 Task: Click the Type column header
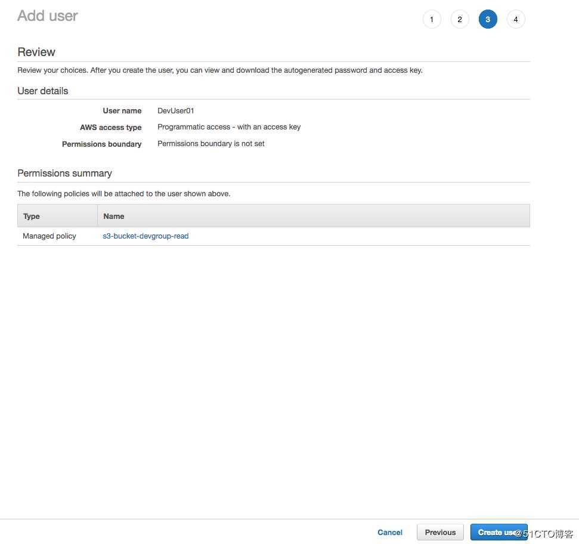tap(57, 216)
